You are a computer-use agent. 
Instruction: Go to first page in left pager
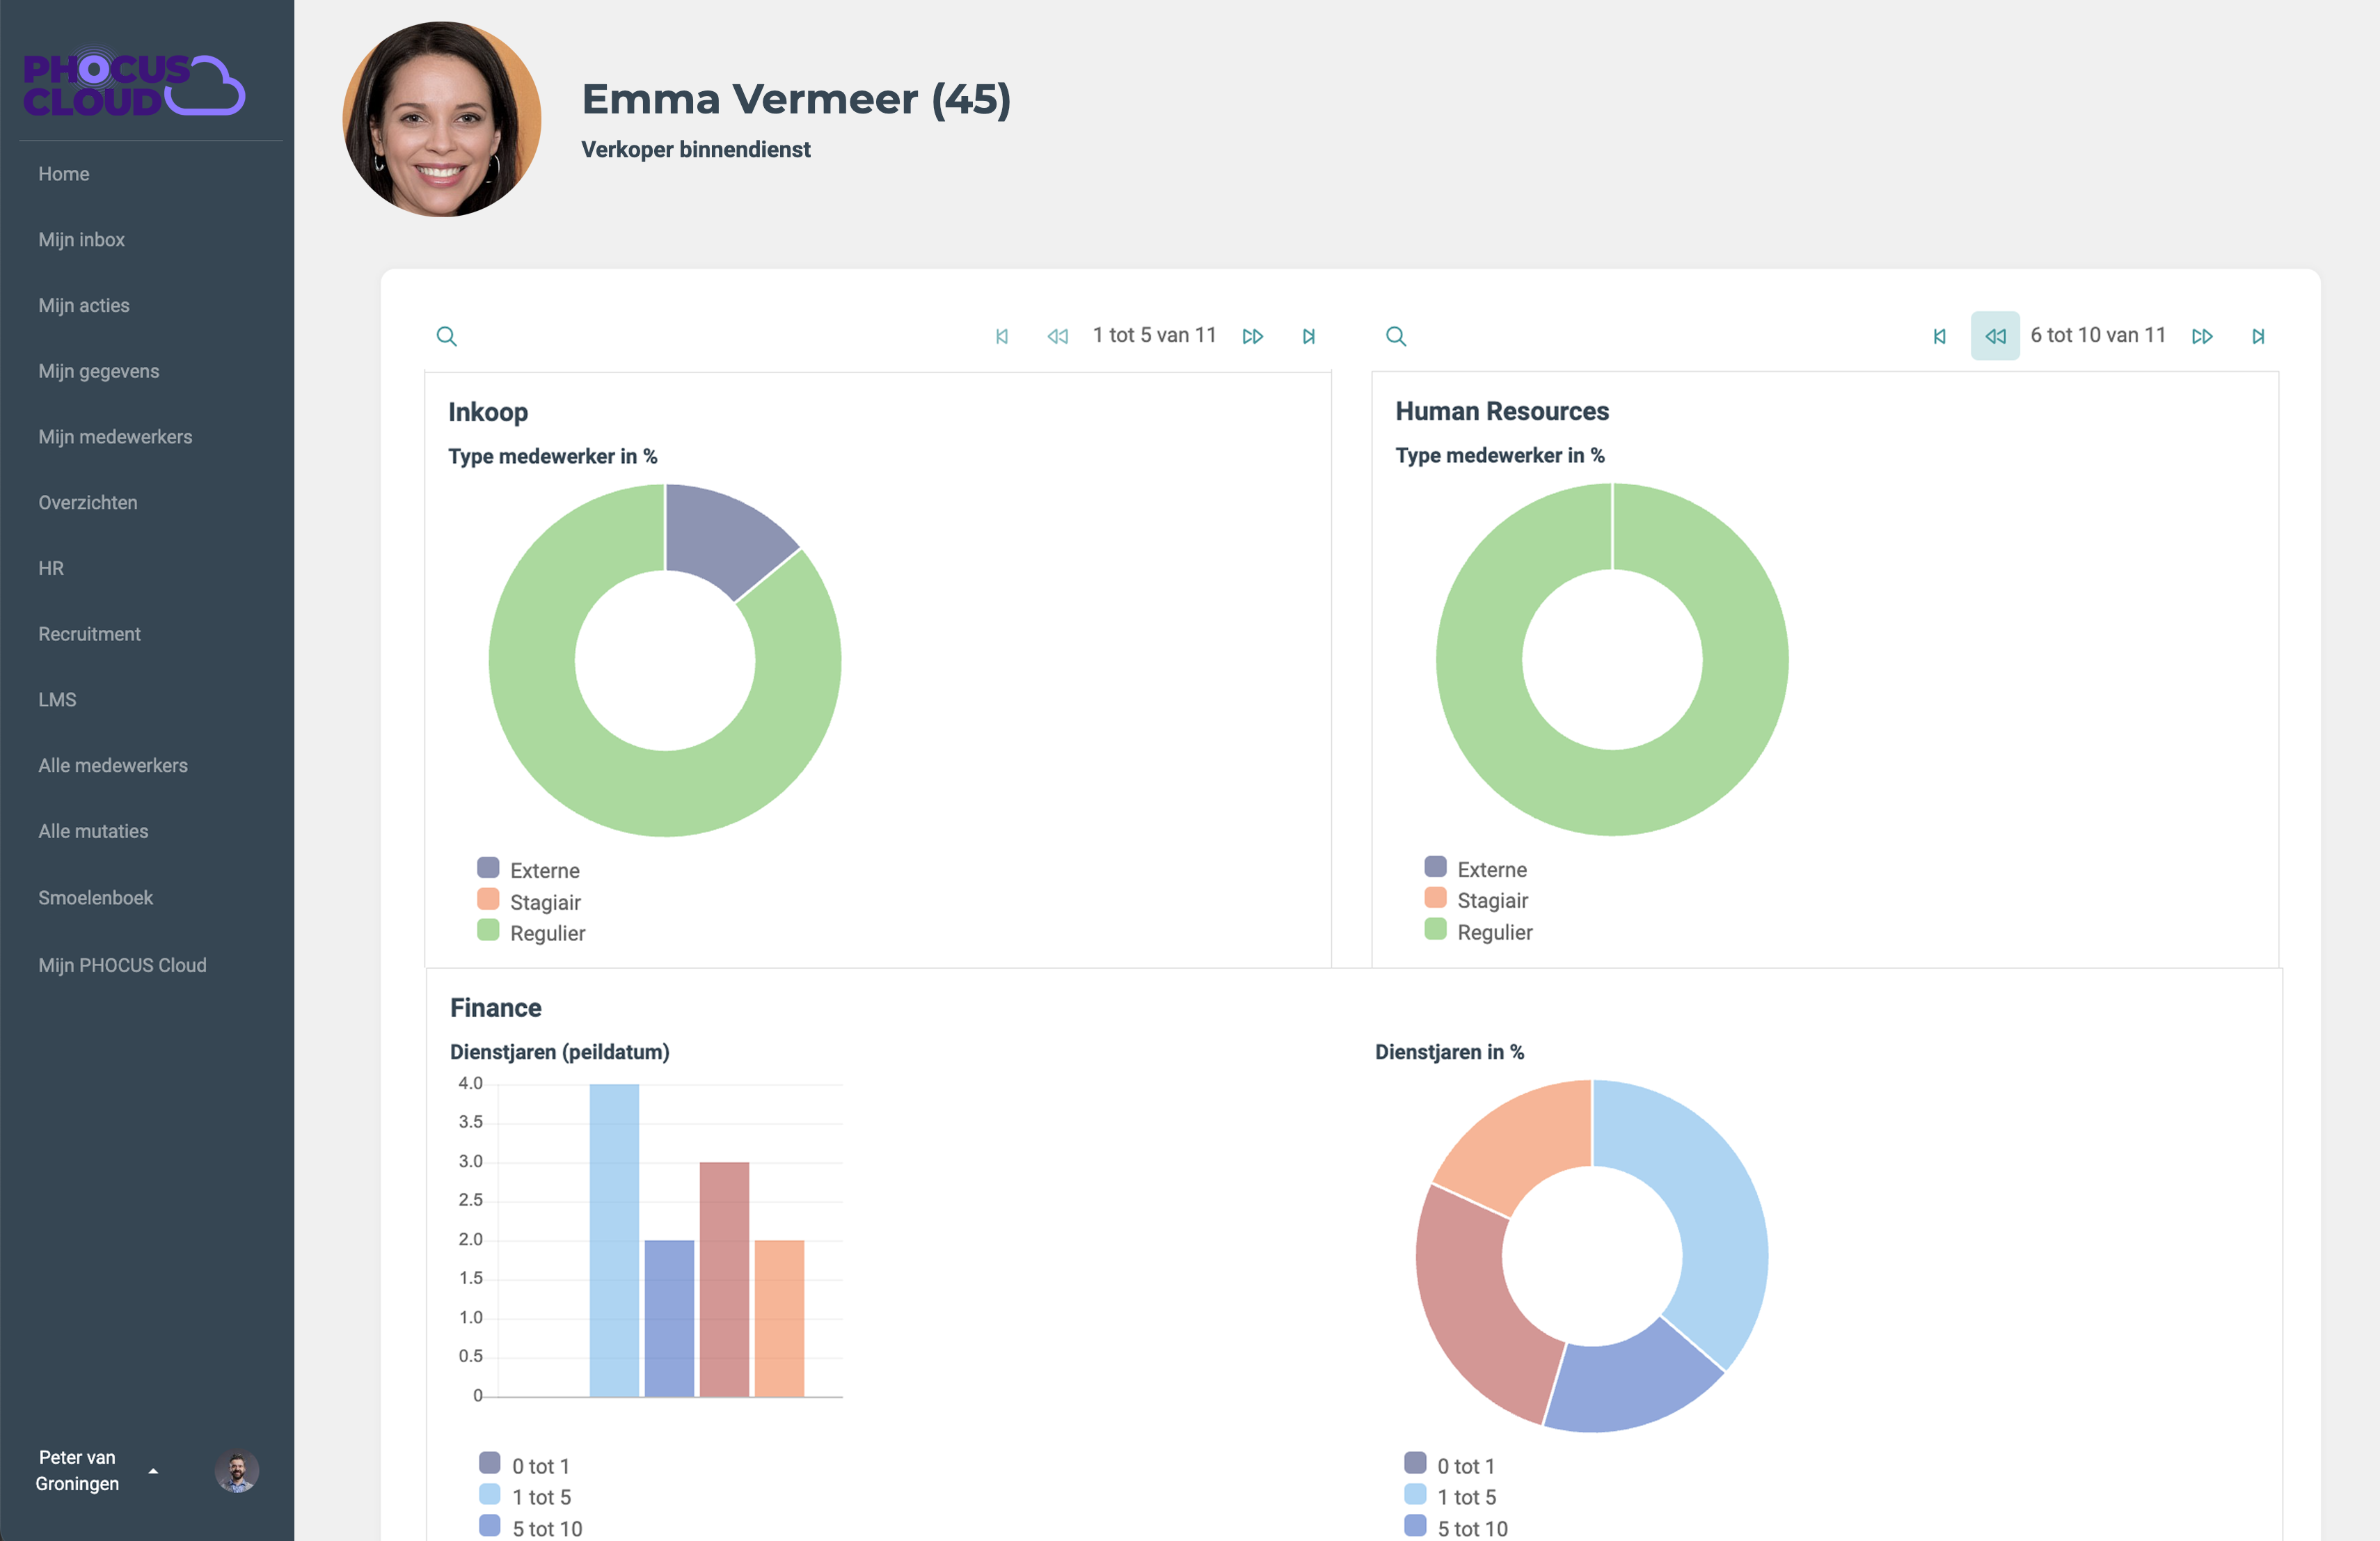click(x=1002, y=337)
